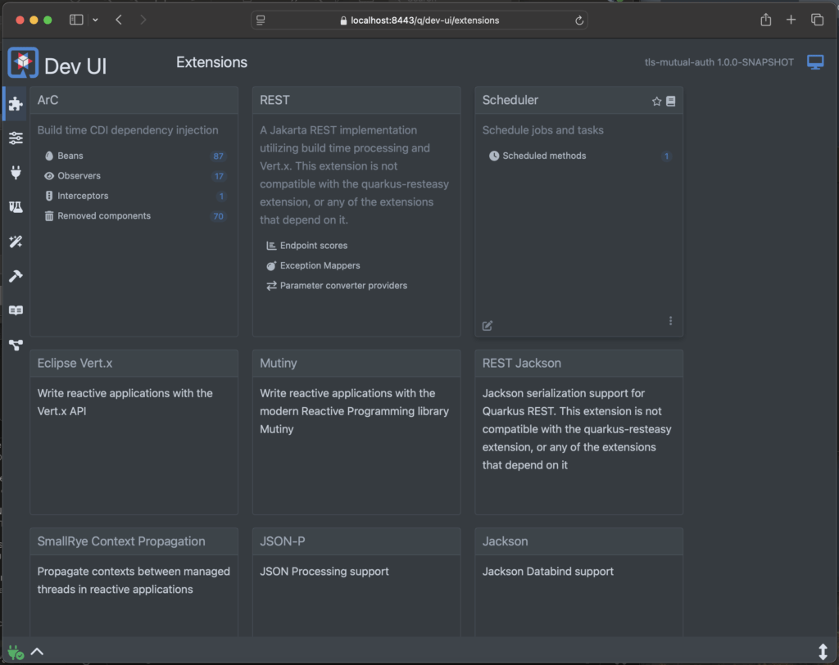Screen dimensions: 839x665
Task: Reload the page with the refresh icon
Action: (579, 20)
